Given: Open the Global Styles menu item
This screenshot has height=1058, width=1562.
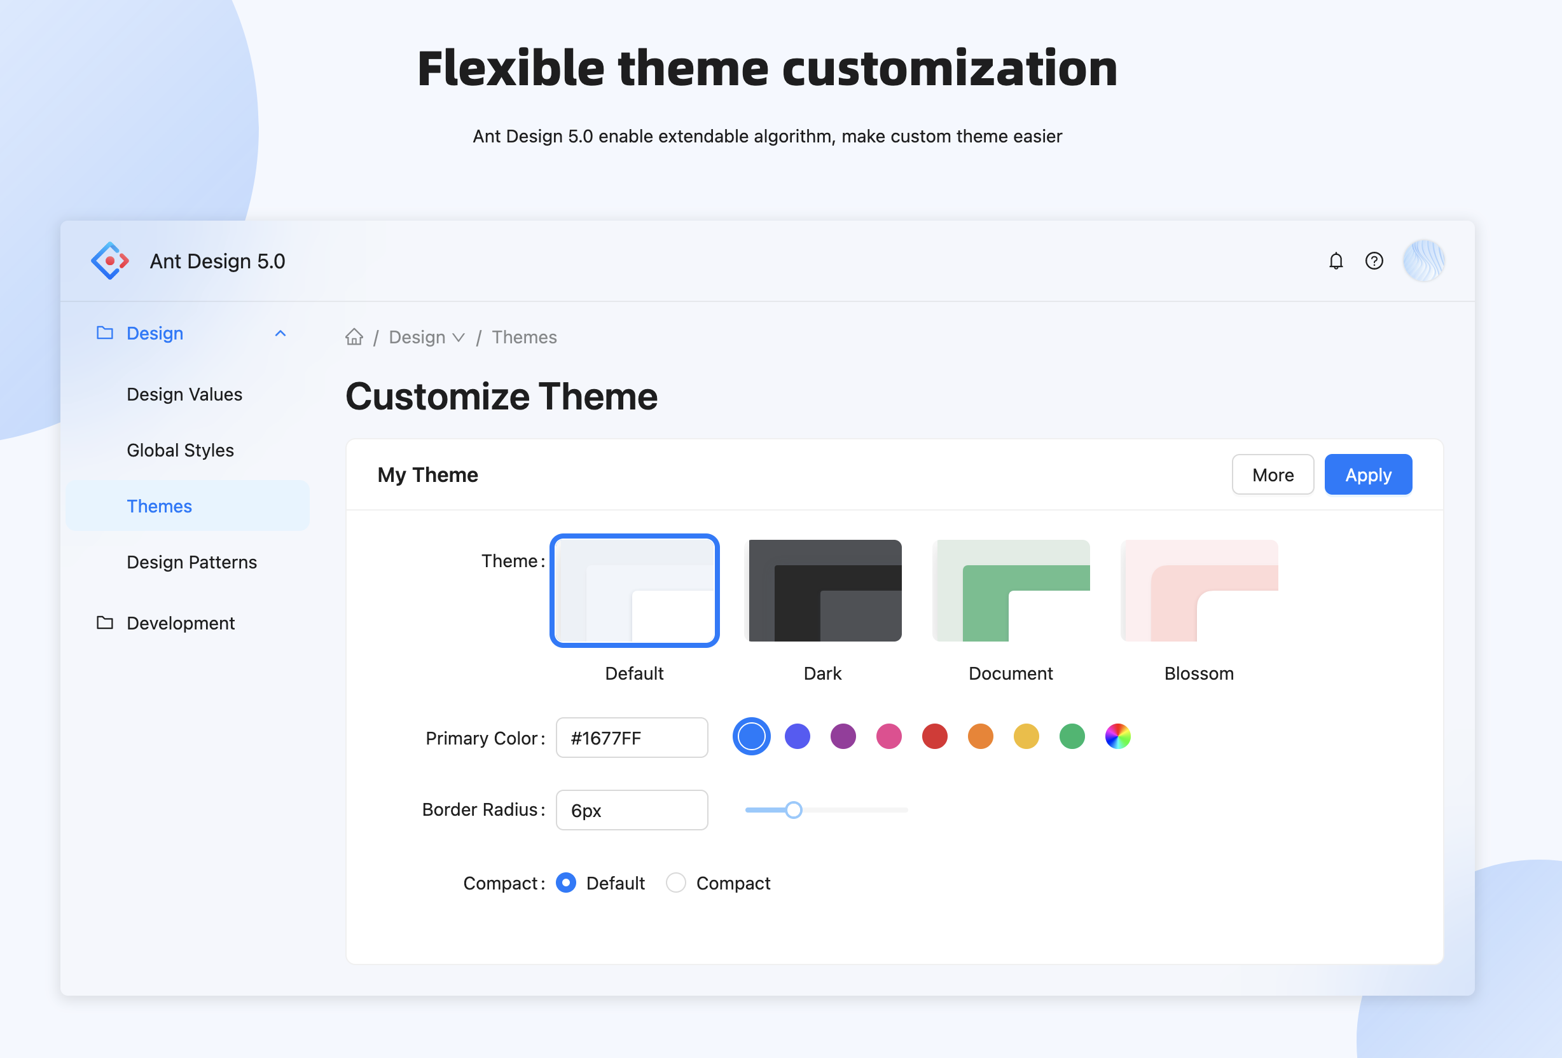Looking at the screenshot, I should coord(188,450).
